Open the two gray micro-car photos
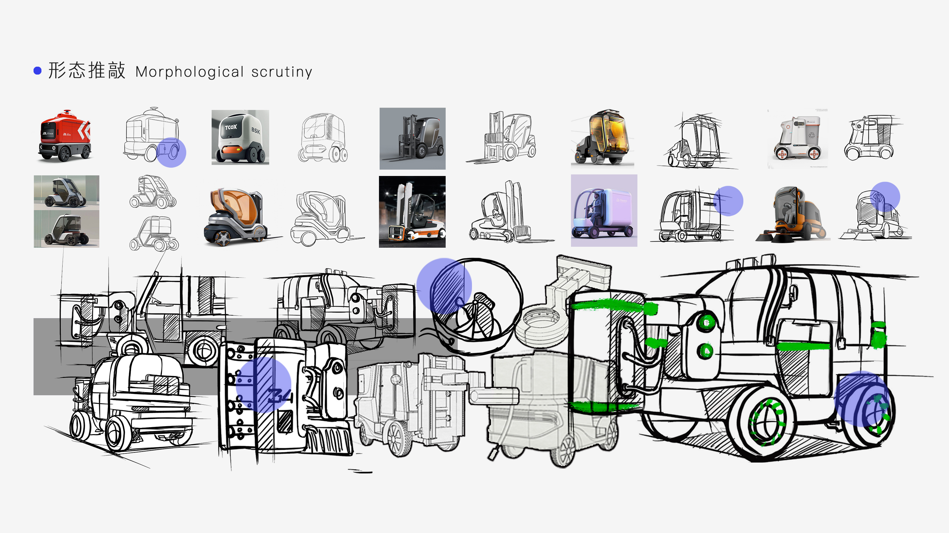This screenshot has width=949, height=533. coord(66,211)
